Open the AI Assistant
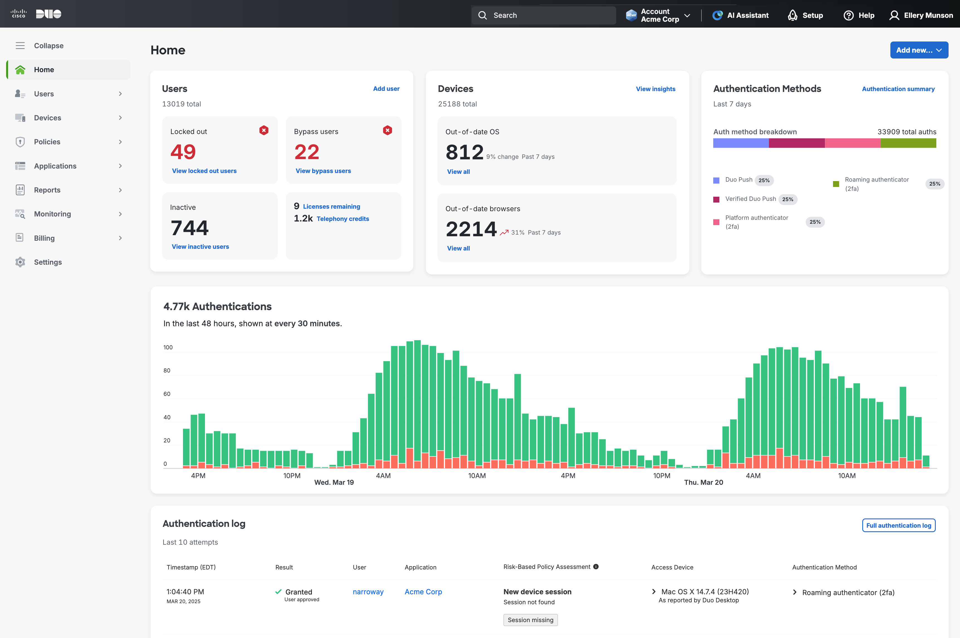Image resolution: width=960 pixels, height=638 pixels. coord(740,15)
